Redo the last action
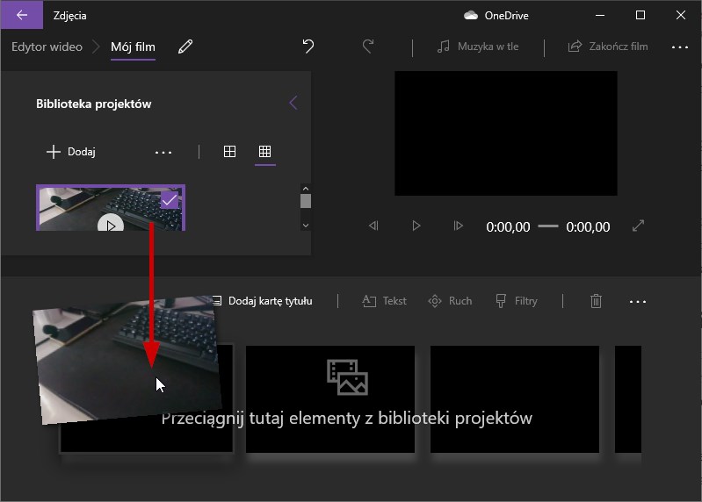 point(368,46)
